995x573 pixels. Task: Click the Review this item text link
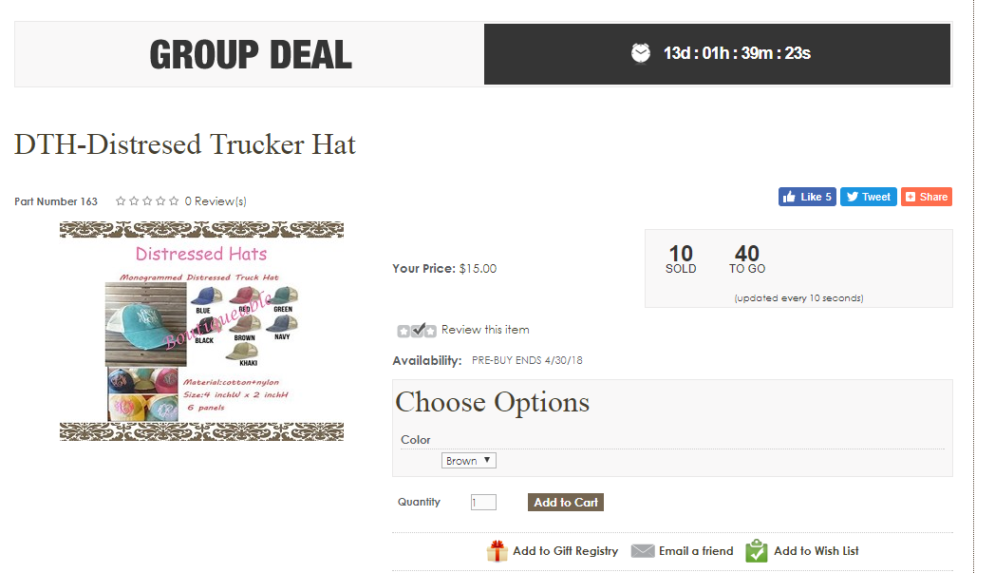point(485,330)
